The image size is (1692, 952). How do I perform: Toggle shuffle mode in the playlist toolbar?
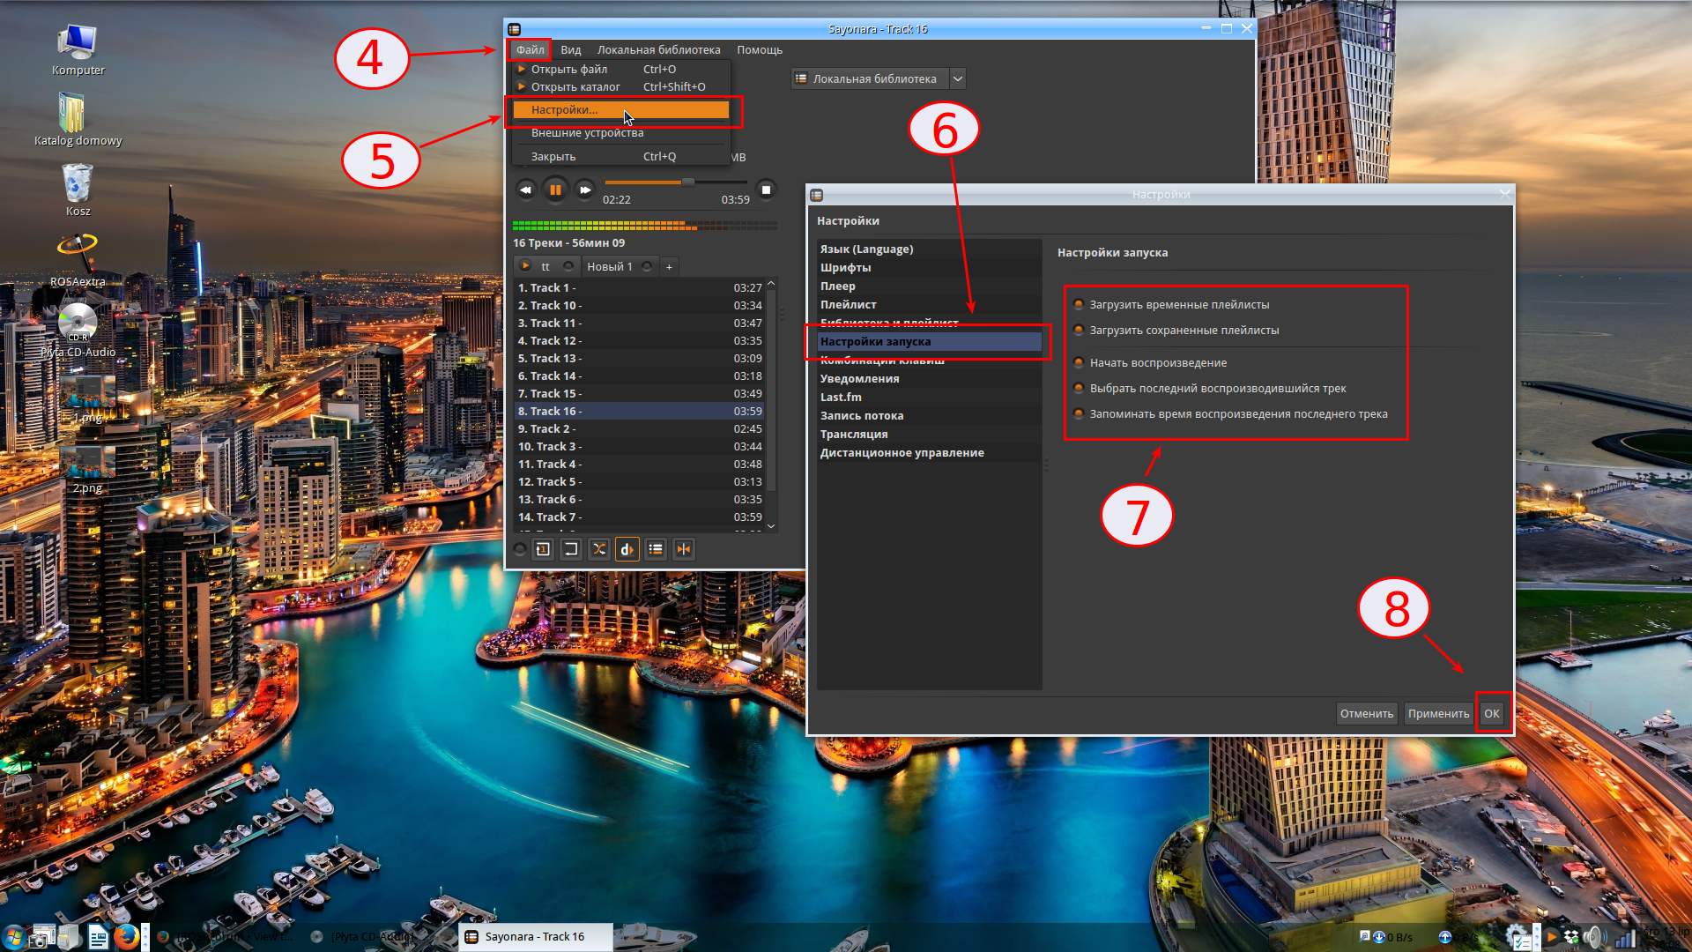click(x=599, y=549)
